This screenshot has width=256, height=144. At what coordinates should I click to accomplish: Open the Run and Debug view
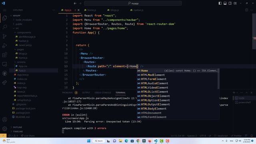click(4, 45)
